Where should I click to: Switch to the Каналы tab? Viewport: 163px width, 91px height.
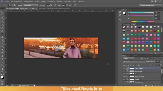pyautogui.click(x=130, y=56)
